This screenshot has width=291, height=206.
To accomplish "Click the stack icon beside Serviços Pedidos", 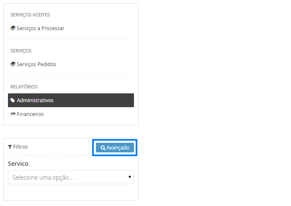I will pyautogui.click(x=13, y=64).
